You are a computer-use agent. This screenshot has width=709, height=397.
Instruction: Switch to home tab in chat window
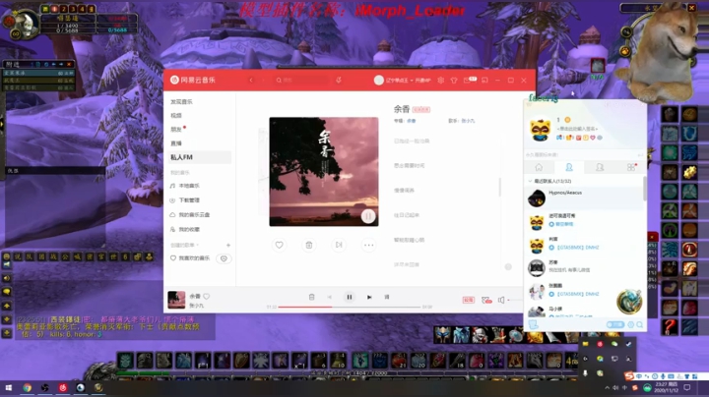(539, 167)
